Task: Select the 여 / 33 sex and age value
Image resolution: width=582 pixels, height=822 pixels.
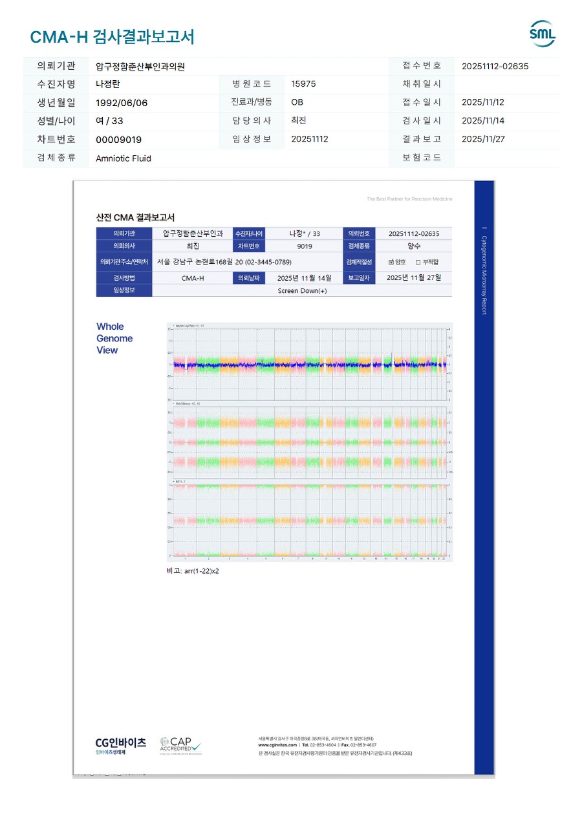Action: point(109,121)
